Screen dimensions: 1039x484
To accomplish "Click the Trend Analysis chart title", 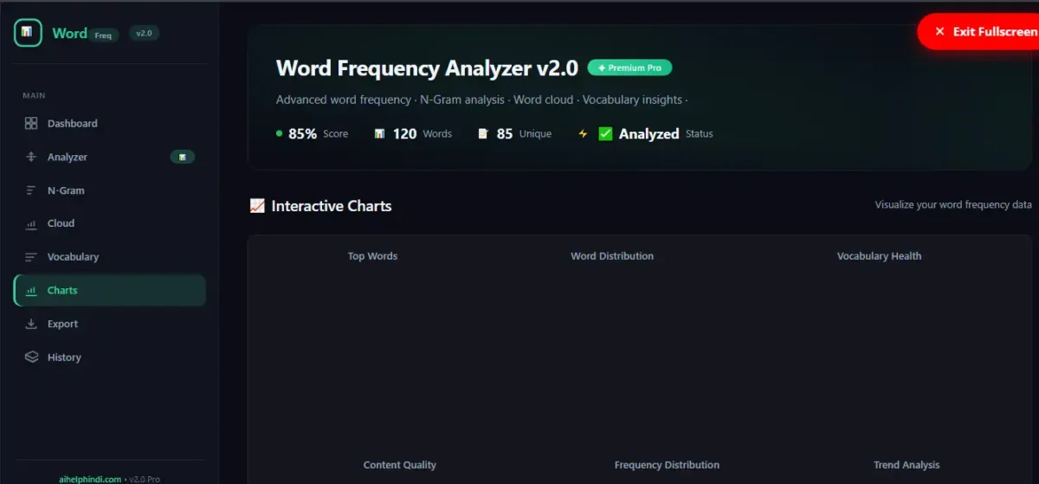I will point(907,465).
